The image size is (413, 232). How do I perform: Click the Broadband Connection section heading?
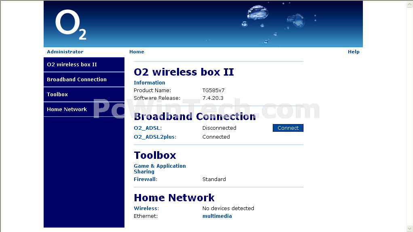pos(195,116)
